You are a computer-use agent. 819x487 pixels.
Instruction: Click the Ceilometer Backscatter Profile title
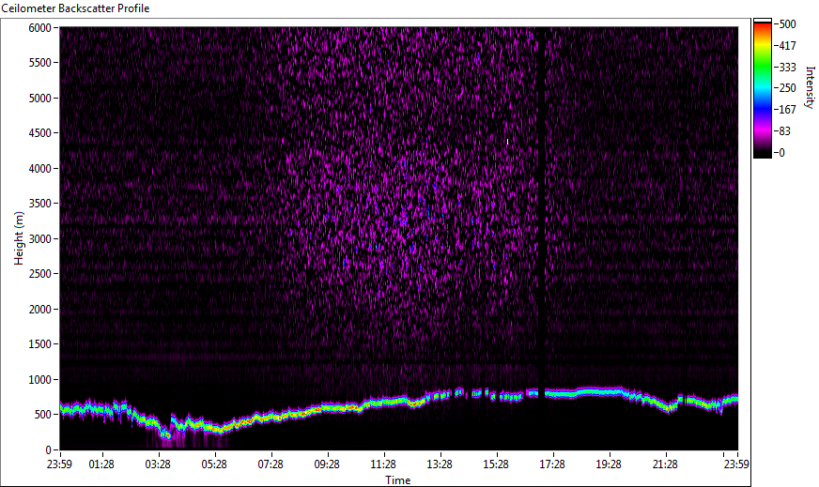75,8
